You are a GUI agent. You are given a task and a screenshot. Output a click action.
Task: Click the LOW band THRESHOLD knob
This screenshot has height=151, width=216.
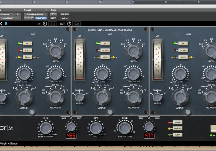point(56,74)
